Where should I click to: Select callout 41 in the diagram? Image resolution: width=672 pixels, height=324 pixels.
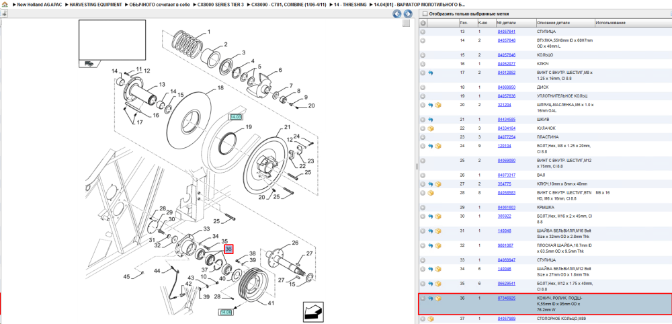tap(271, 303)
